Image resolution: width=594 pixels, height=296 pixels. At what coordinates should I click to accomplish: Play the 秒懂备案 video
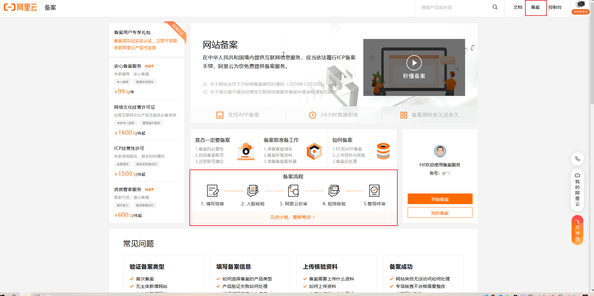coord(414,63)
